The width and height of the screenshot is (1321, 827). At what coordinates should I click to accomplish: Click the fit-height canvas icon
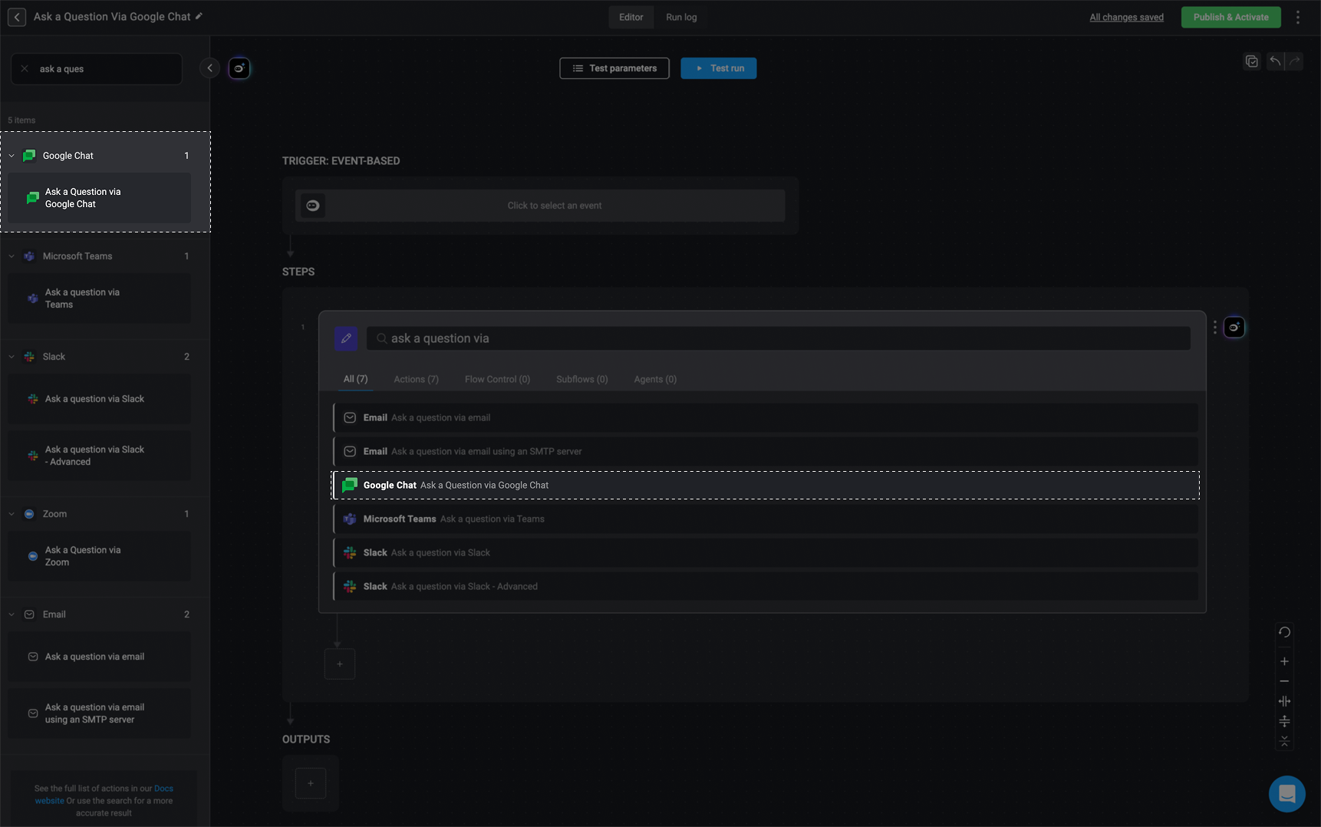point(1284,721)
